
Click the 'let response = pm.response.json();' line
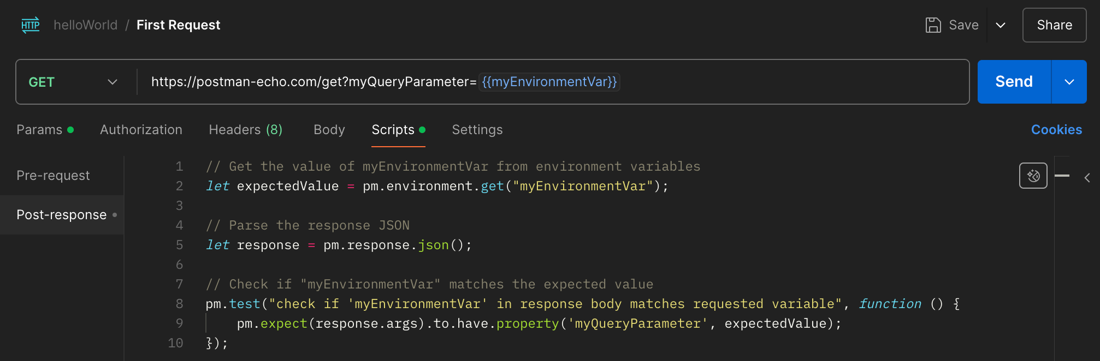point(339,245)
